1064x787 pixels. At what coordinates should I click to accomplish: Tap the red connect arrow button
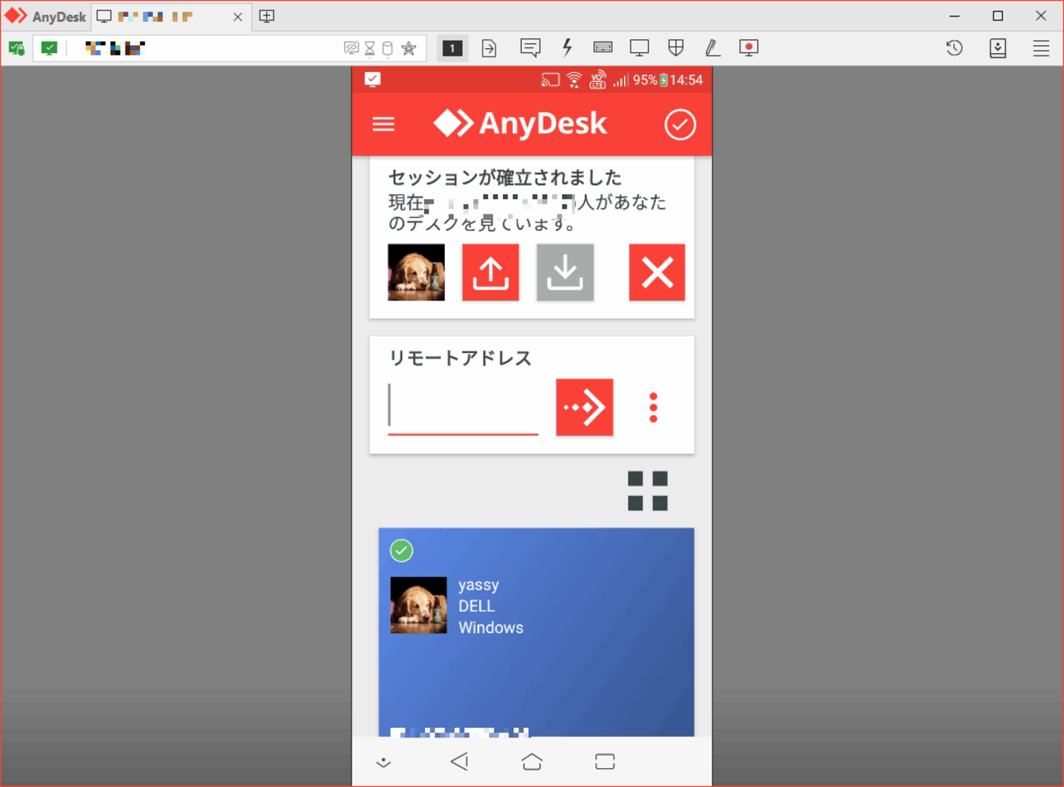pos(585,407)
